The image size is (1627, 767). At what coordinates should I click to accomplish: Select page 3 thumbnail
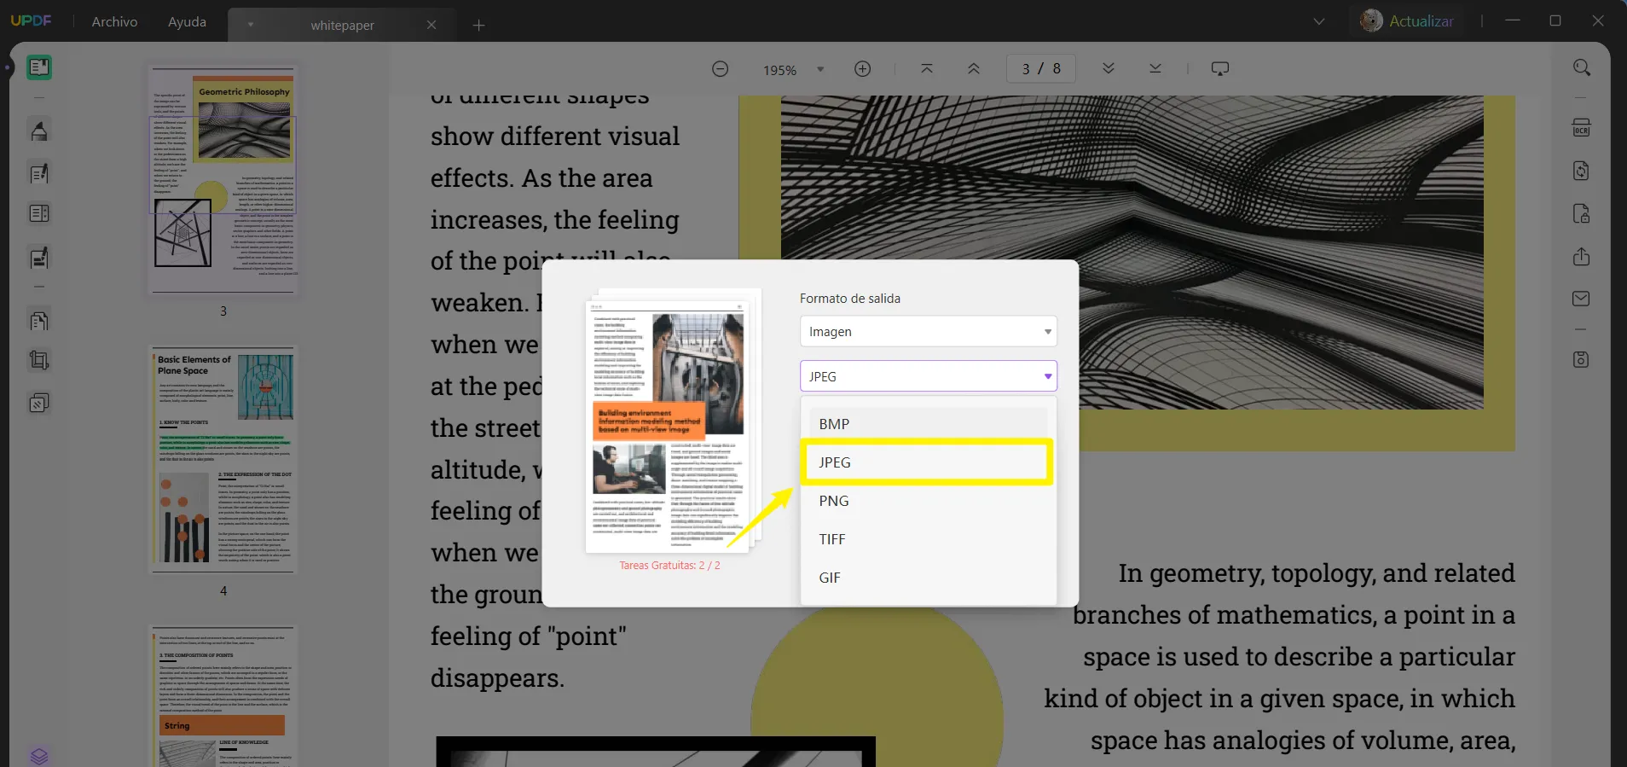pyautogui.click(x=223, y=181)
